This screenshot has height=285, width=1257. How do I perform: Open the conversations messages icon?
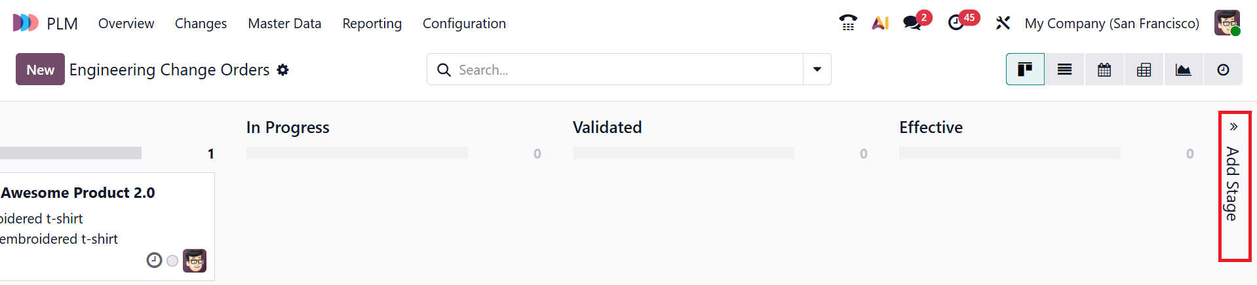coord(912,23)
